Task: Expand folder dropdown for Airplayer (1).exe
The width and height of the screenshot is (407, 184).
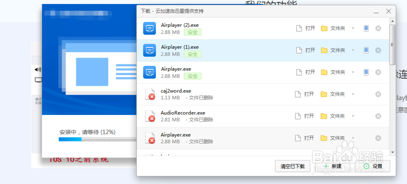Action: (353, 50)
